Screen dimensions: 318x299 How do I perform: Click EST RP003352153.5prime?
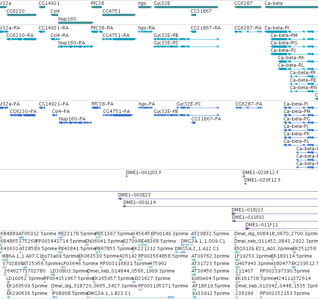[x=285, y=293]
